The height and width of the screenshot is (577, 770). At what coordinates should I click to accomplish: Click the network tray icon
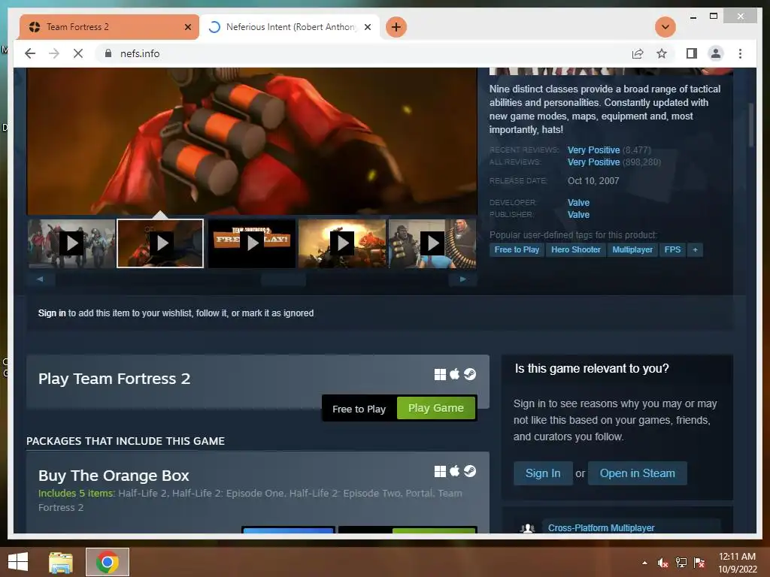(x=681, y=563)
